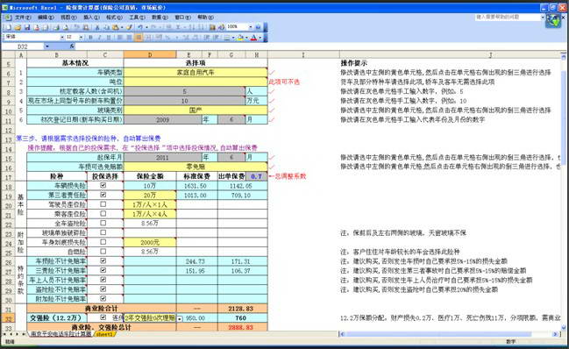This screenshot has height=349, width=569.
Task: Check the 自燃险 checkbox
Action: (x=103, y=251)
